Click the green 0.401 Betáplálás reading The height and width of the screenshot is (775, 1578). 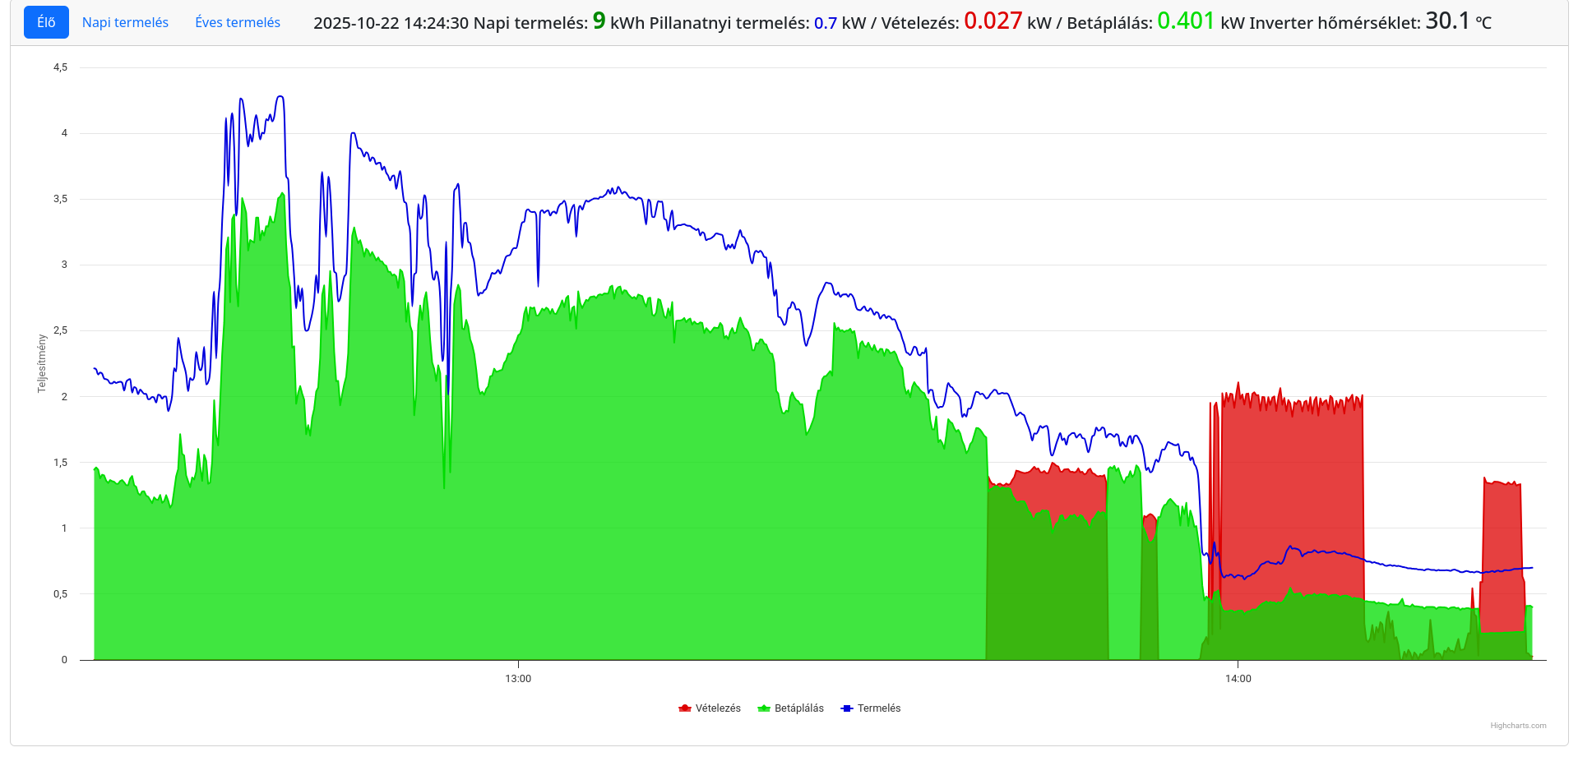[x=1185, y=21]
